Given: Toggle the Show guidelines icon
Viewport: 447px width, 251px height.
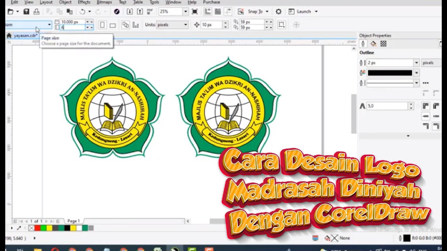Looking at the screenshot, I should click(228, 12).
